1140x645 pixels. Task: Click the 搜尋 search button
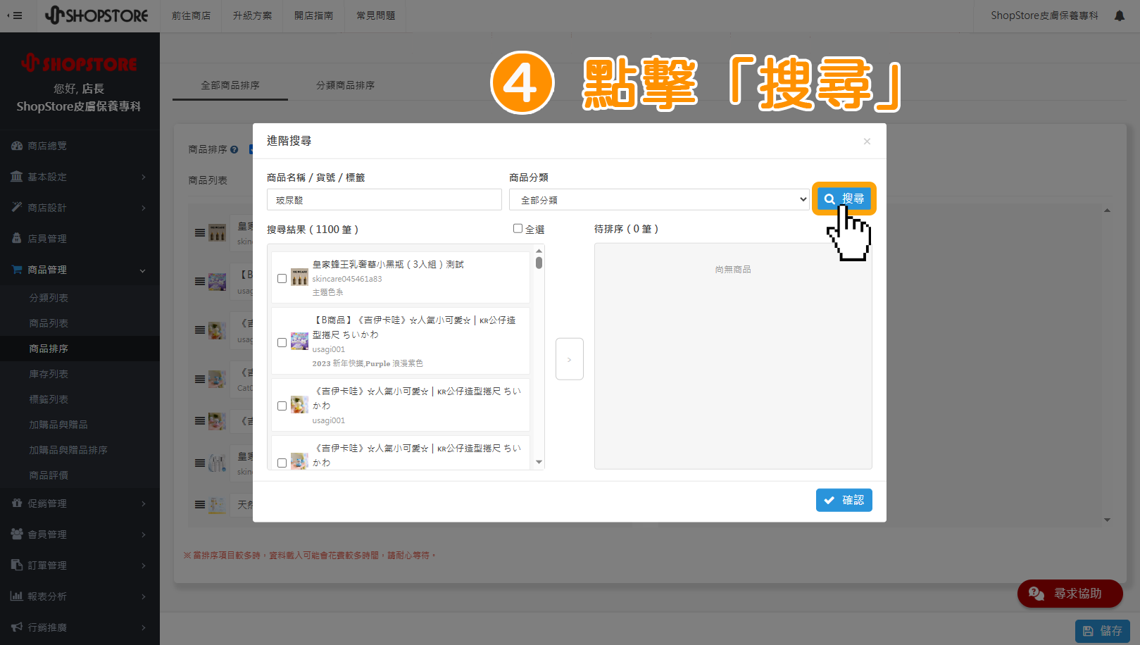pyautogui.click(x=844, y=199)
